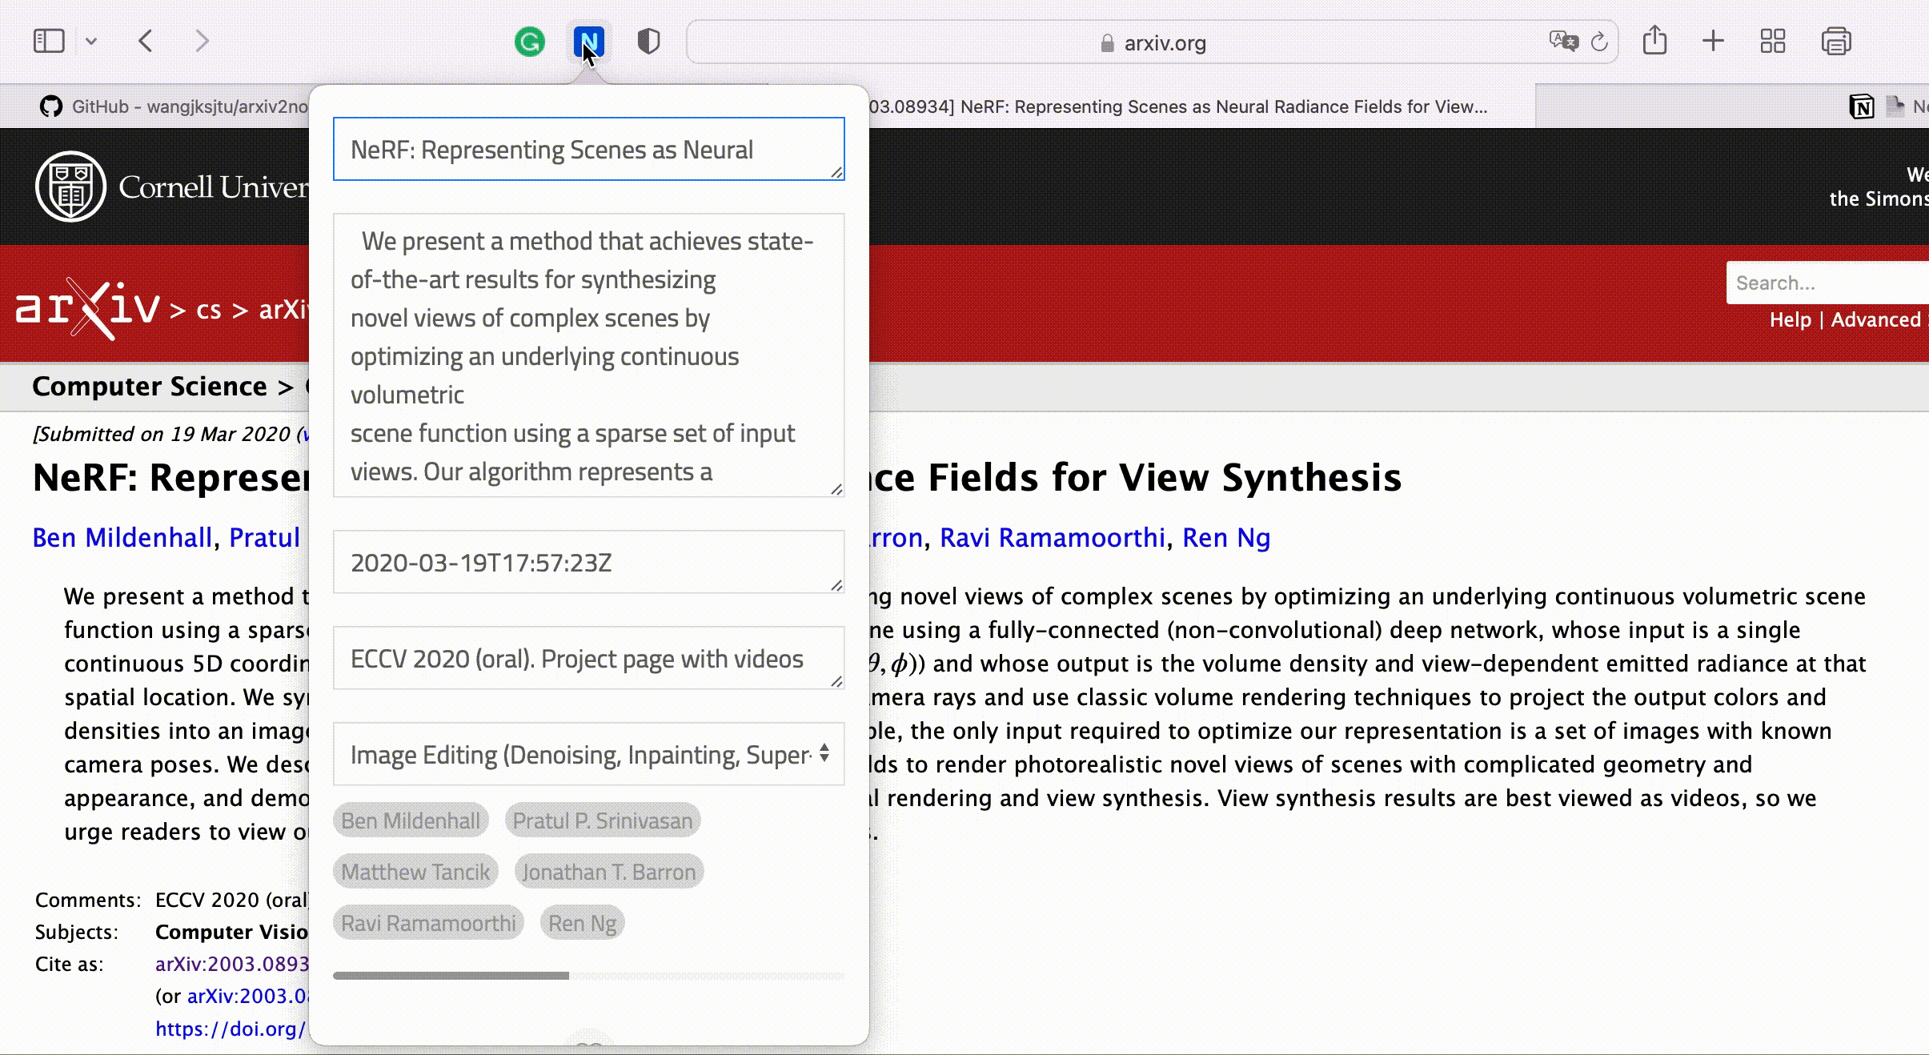Click the Jonathan T. Barron author tag
This screenshot has height=1055, width=1929.
click(x=609, y=872)
